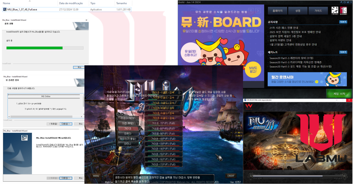Open notice 2025 보안 지킴이 개인정보 보호 캠페인 안내
Screen dimensions: 353x184
pos(295,32)
